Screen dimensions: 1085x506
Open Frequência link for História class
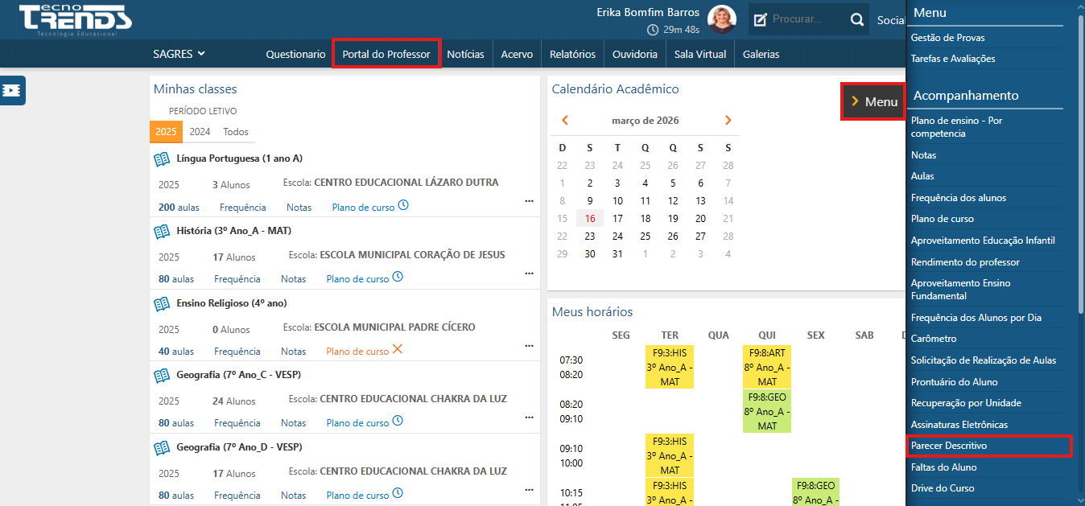(237, 279)
